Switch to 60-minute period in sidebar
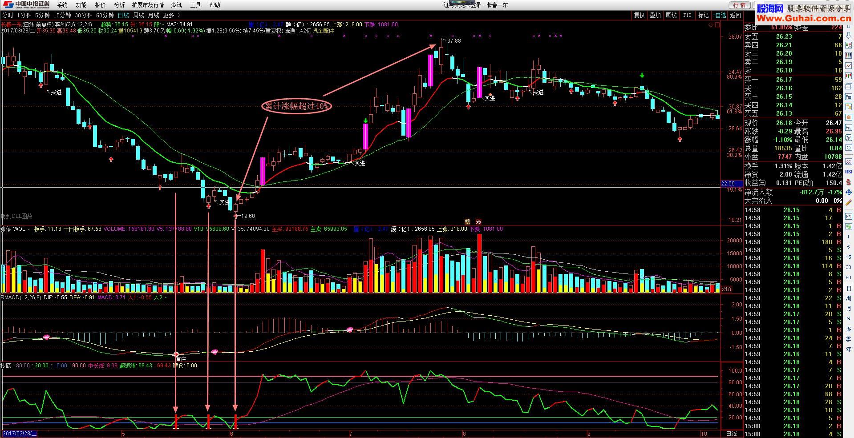Viewport: 854px width, 438px height. click(849, 277)
